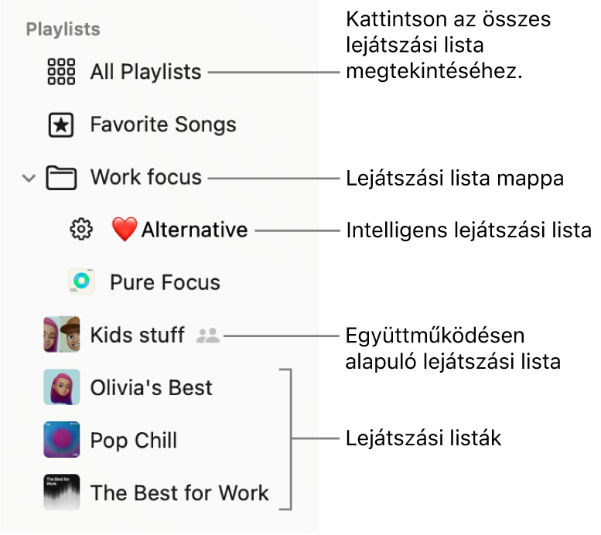Click the red heart emoji beside Alternative
Image resolution: width=601 pixels, height=535 pixels.
[x=124, y=230]
